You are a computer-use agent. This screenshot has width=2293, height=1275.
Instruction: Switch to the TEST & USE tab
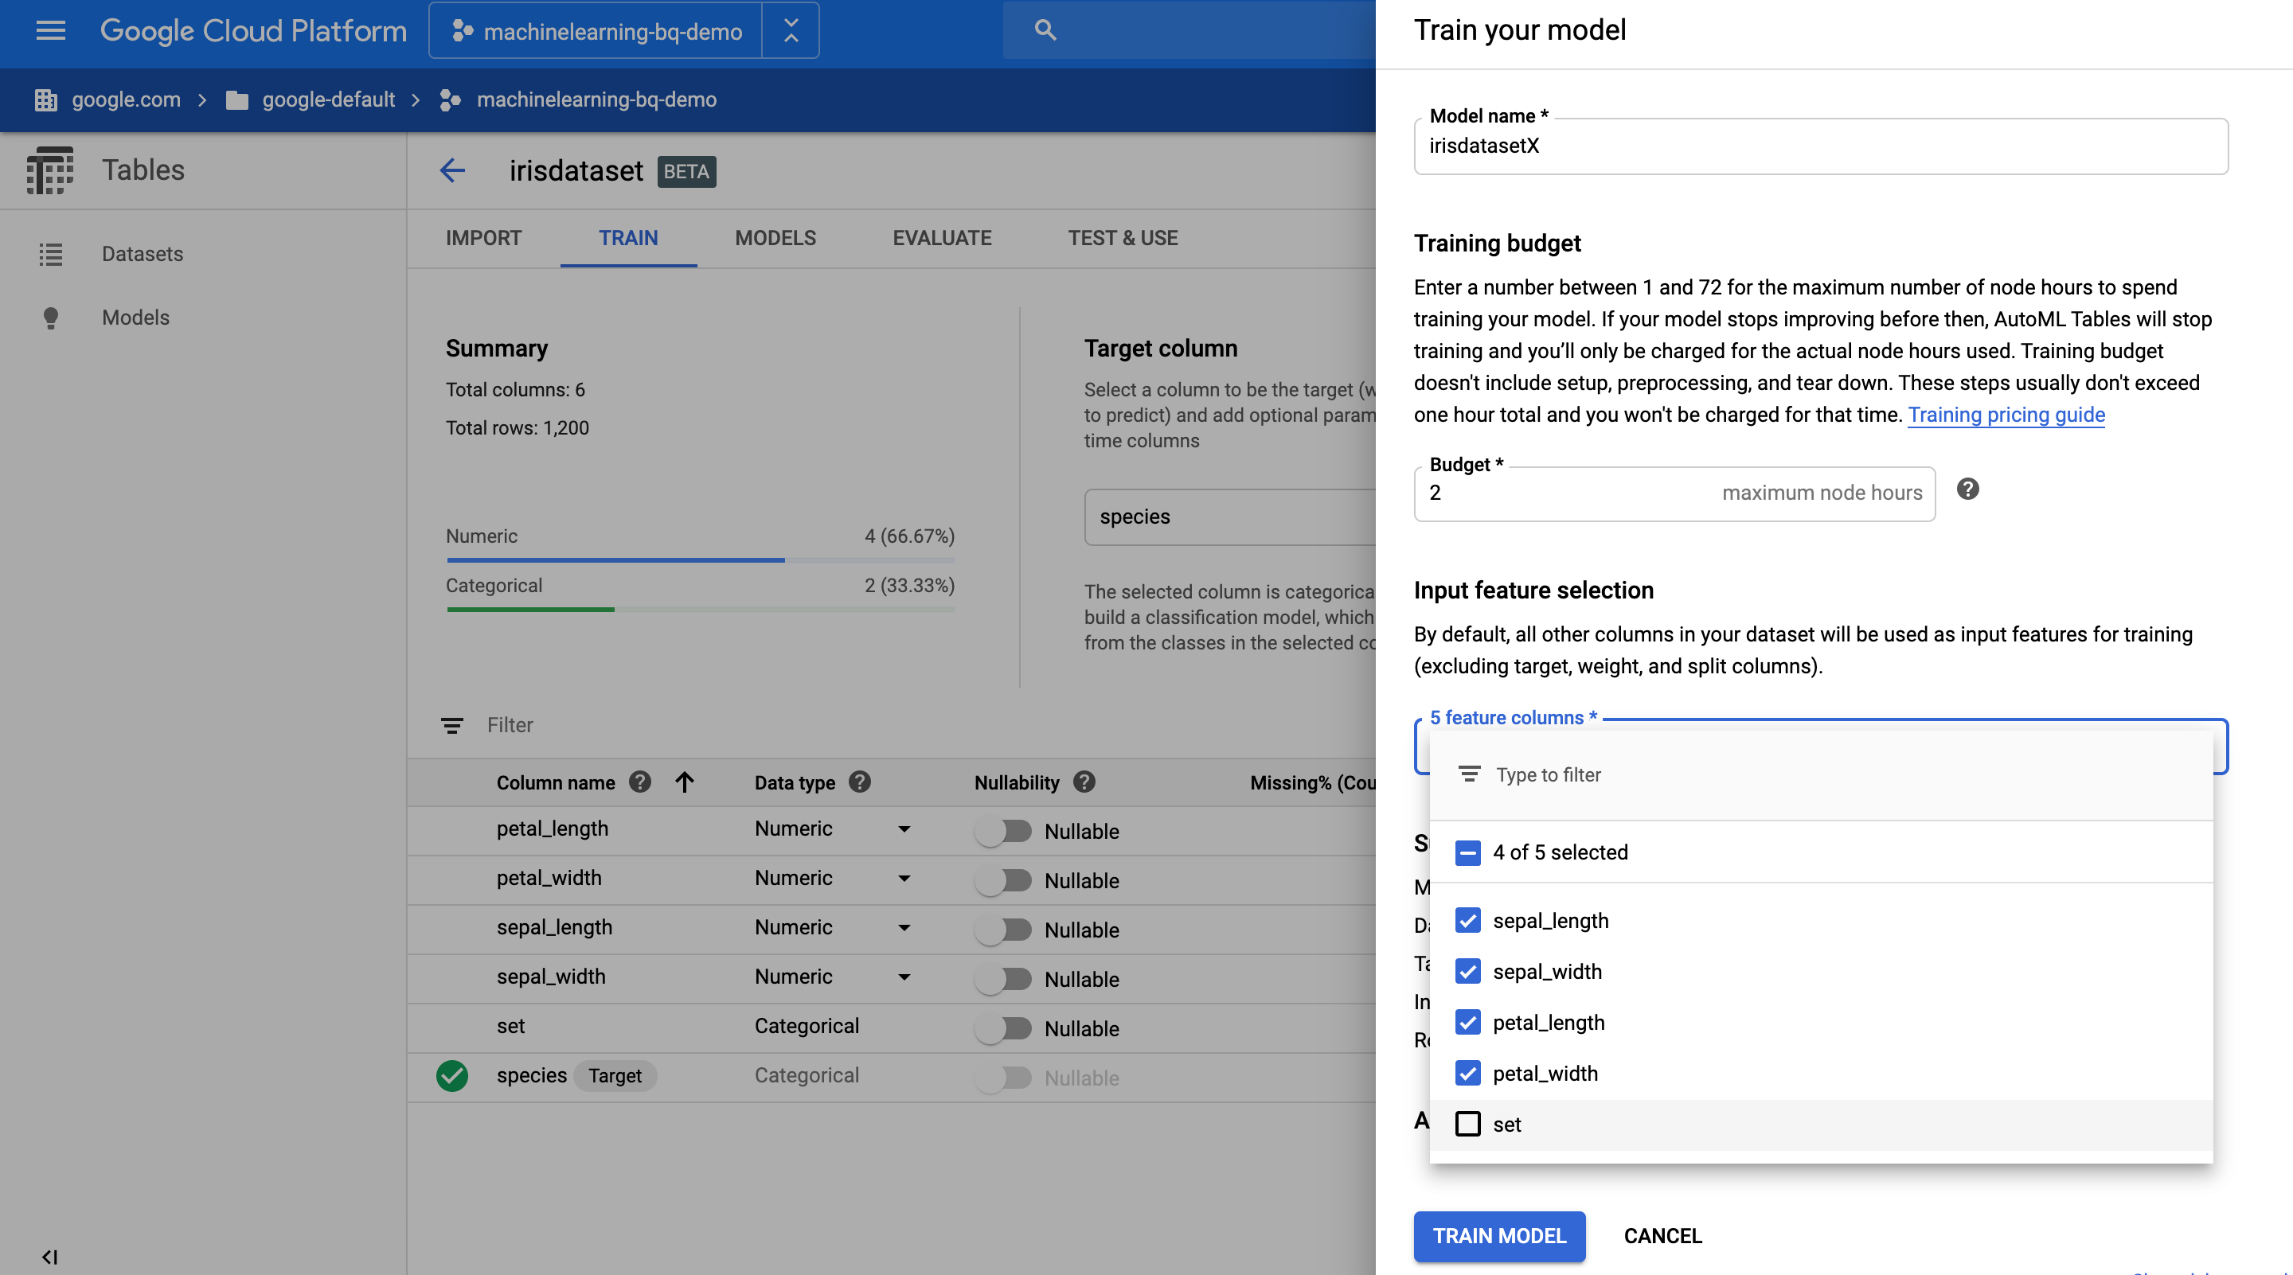(1122, 237)
